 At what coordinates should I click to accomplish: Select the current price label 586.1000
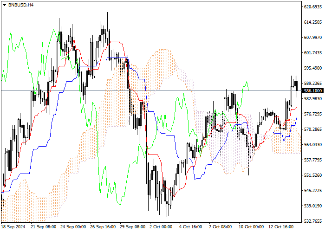(x=313, y=91)
